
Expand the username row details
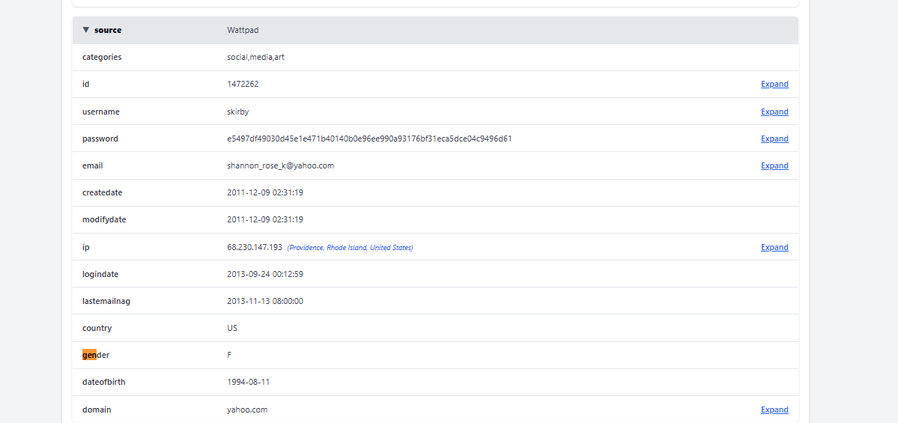(x=774, y=112)
